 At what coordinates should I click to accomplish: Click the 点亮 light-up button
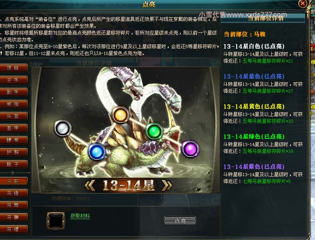(x=180, y=221)
